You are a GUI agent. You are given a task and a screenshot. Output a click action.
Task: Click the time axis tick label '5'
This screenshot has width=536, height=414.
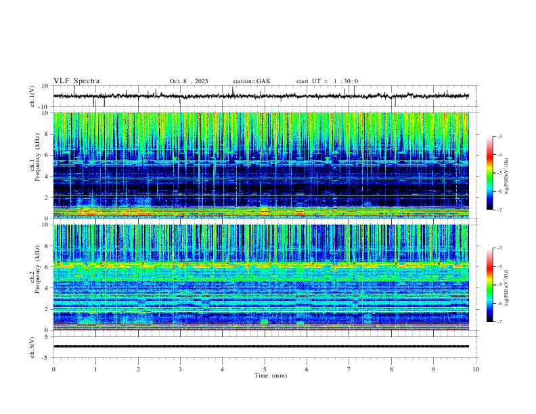pos(265,369)
